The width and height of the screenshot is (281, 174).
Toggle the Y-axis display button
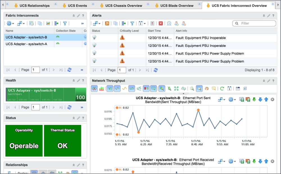click(x=110, y=88)
